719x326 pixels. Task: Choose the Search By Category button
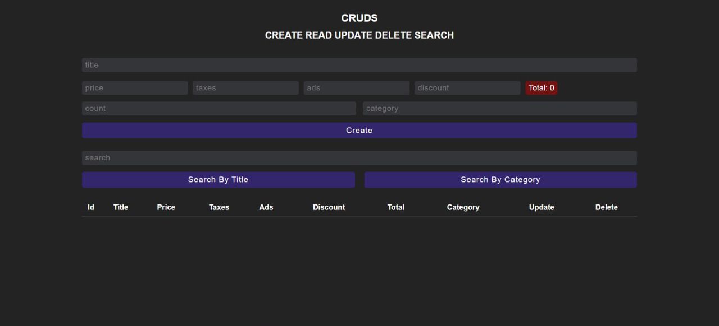(500, 180)
